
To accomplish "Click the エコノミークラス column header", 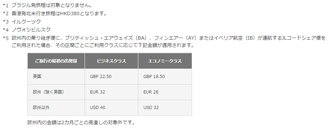I will (x=165, y=61).
